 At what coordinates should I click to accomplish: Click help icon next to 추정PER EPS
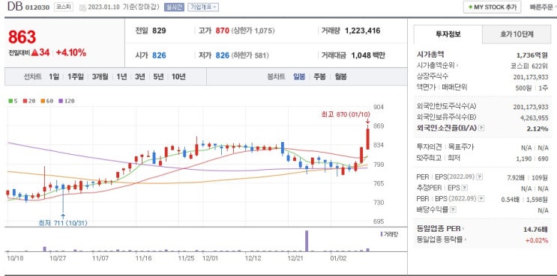[464, 188]
